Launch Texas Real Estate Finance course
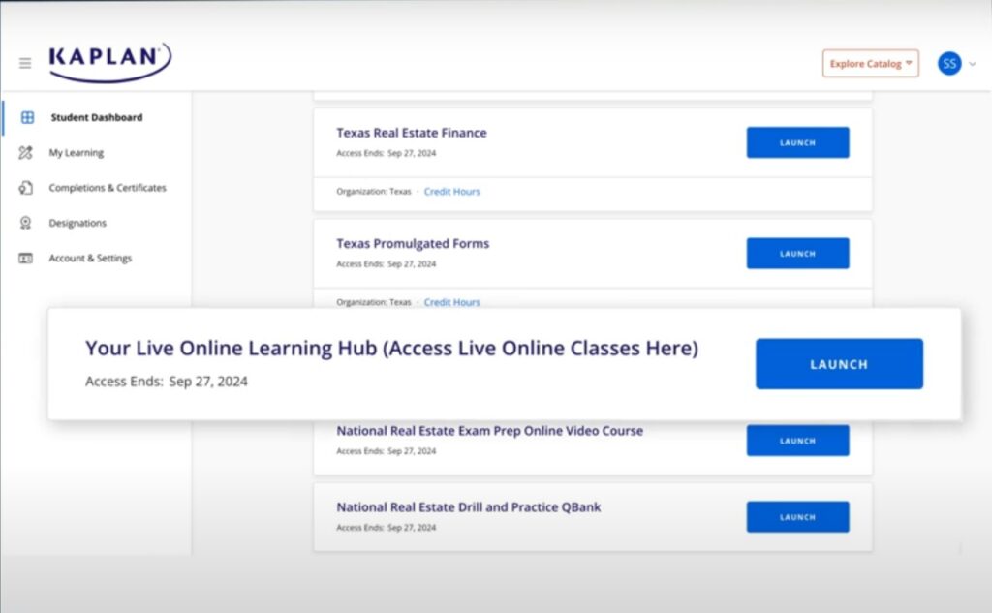The height and width of the screenshot is (613, 992). tap(797, 142)
